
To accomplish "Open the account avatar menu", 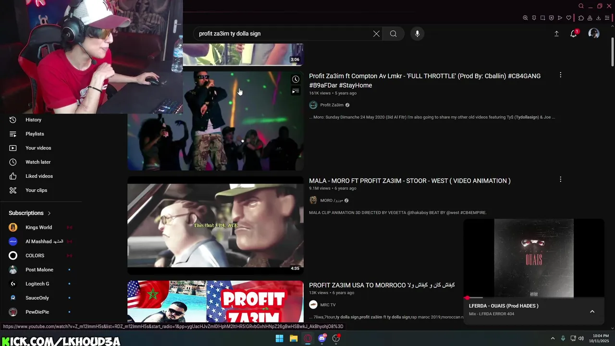I will pyautogui.click(x=594, y=34).
